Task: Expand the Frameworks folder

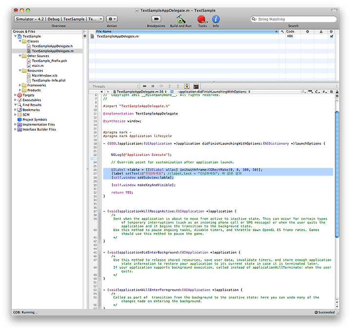Action: tap(20, 85)
